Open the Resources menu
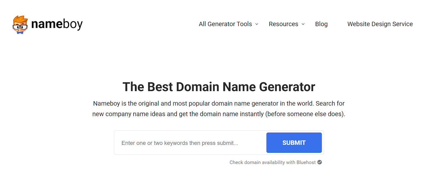The height and width of the screenshot is (190, 437). [x=283, y=24]
